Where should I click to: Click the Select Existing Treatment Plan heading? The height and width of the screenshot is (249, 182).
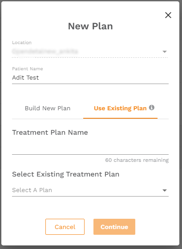[66, 174]
